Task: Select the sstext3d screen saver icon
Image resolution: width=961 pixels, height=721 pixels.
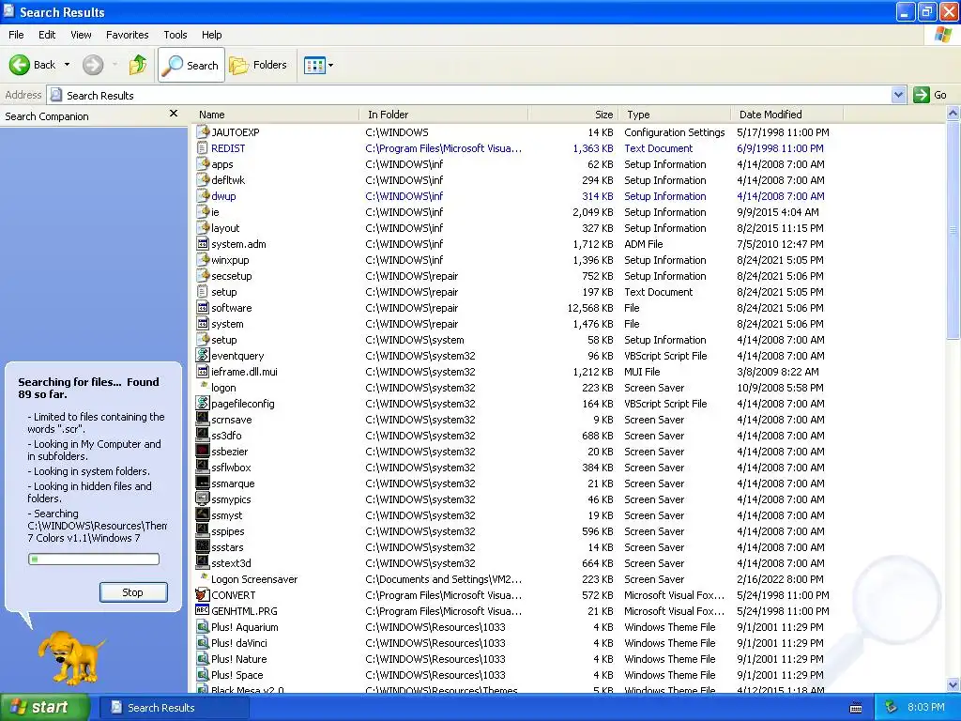Action: click(x=203, y=562)
